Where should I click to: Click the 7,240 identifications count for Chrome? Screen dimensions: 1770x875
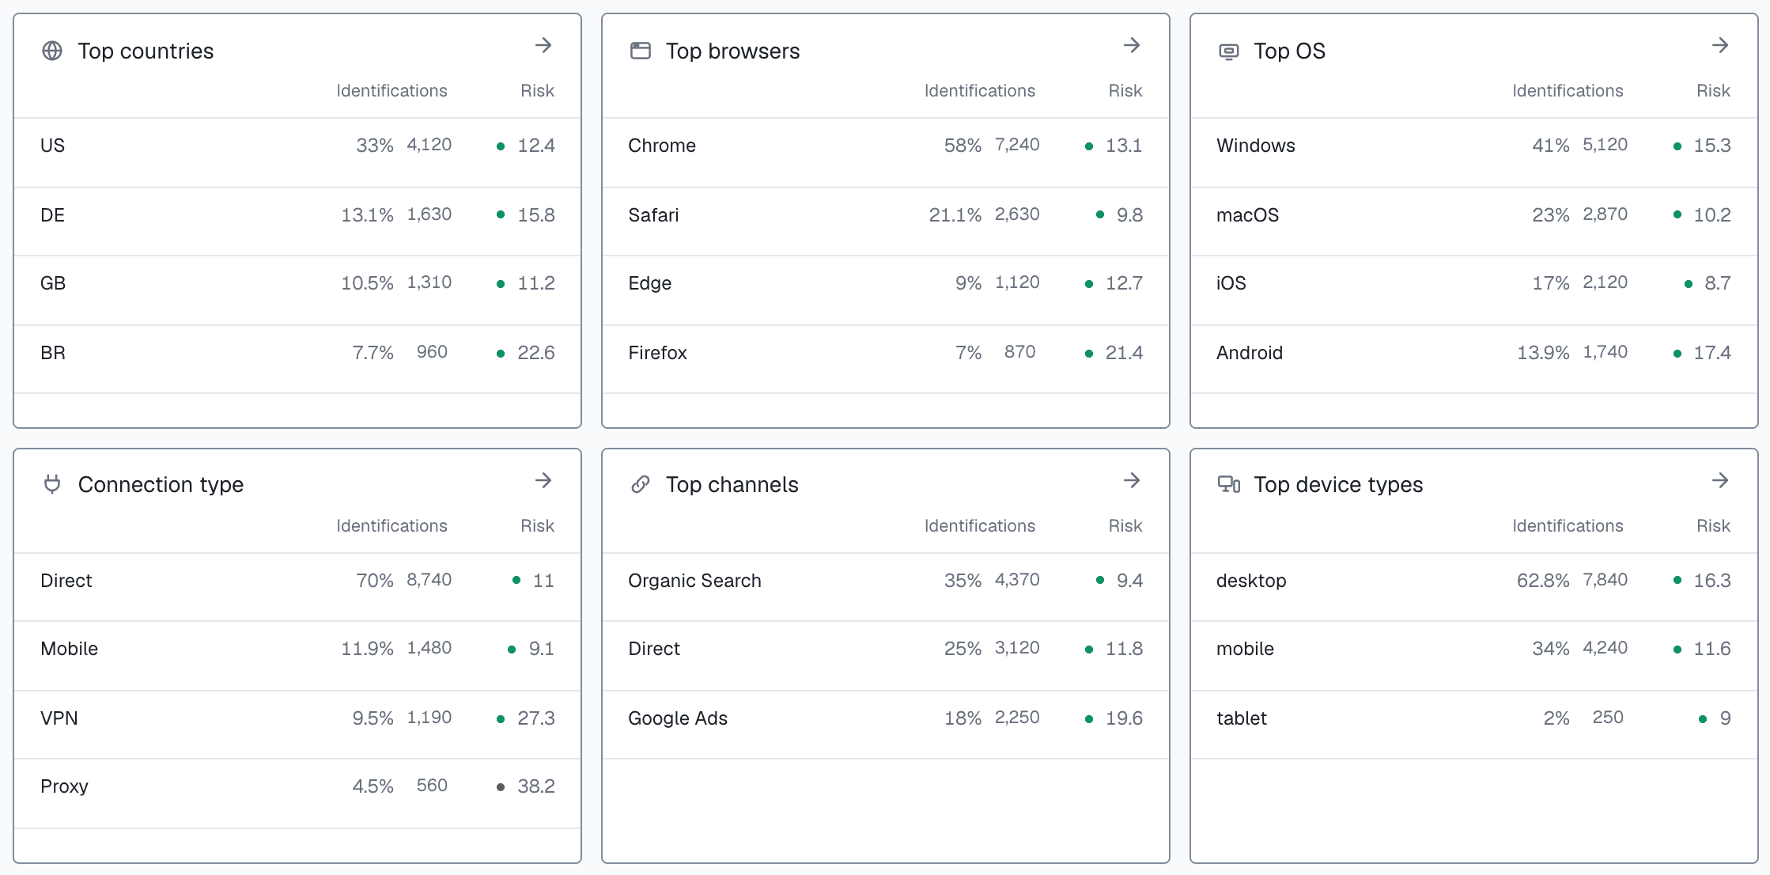[1017, 145]
